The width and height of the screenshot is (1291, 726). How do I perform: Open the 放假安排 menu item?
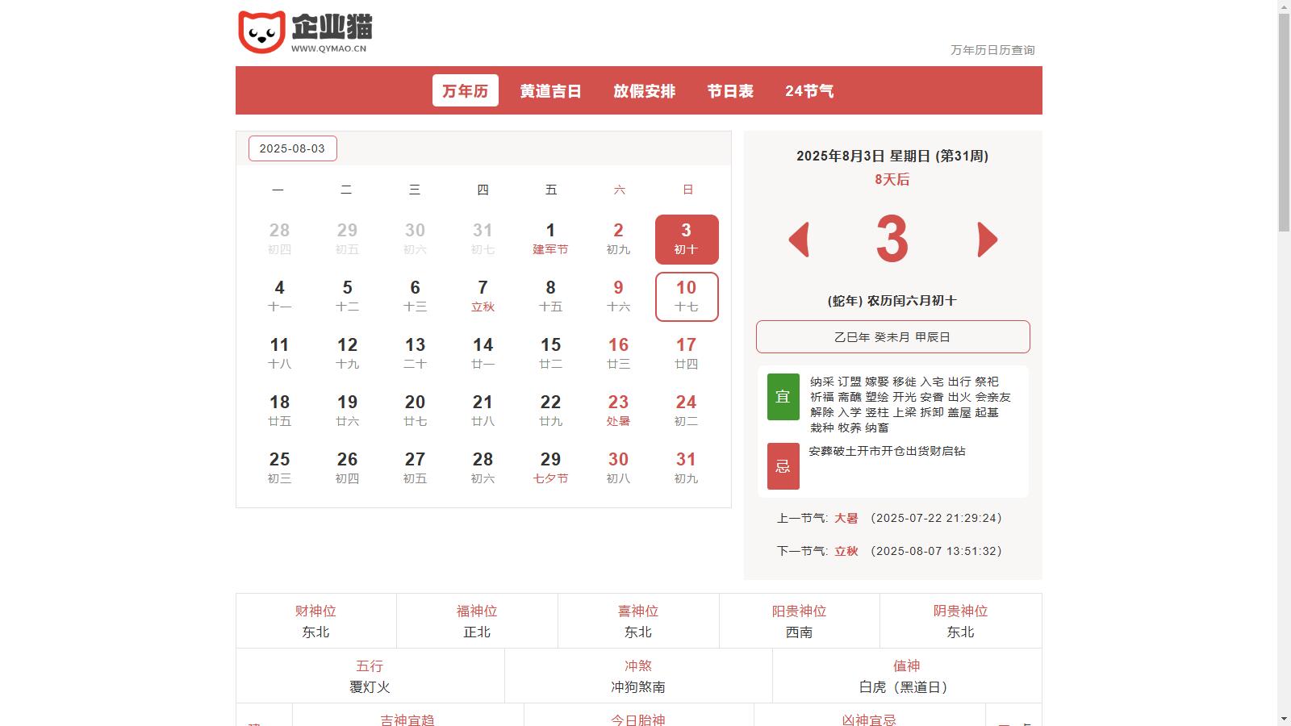pos(644,91)
